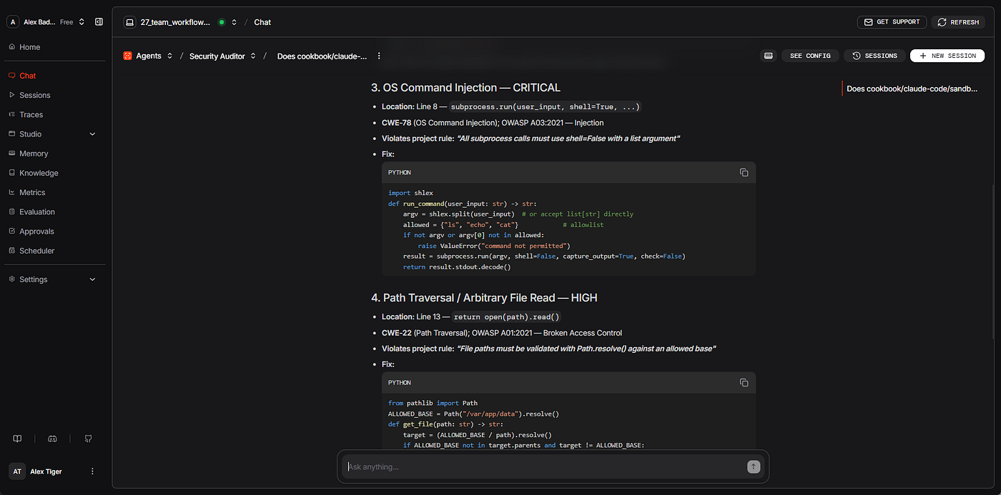Click the Traces icon in the sidebar
Image resolution: width=1001 pixels, height=495 pixels.
tap(11, 114)
